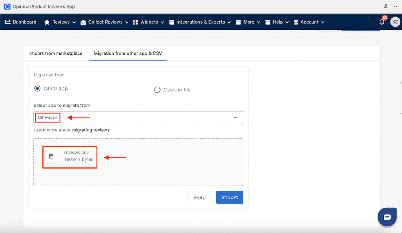The height and width of the screenshot is (233, 402).
Task: Click the red 63 notification badge
Action: coord(385,18)
